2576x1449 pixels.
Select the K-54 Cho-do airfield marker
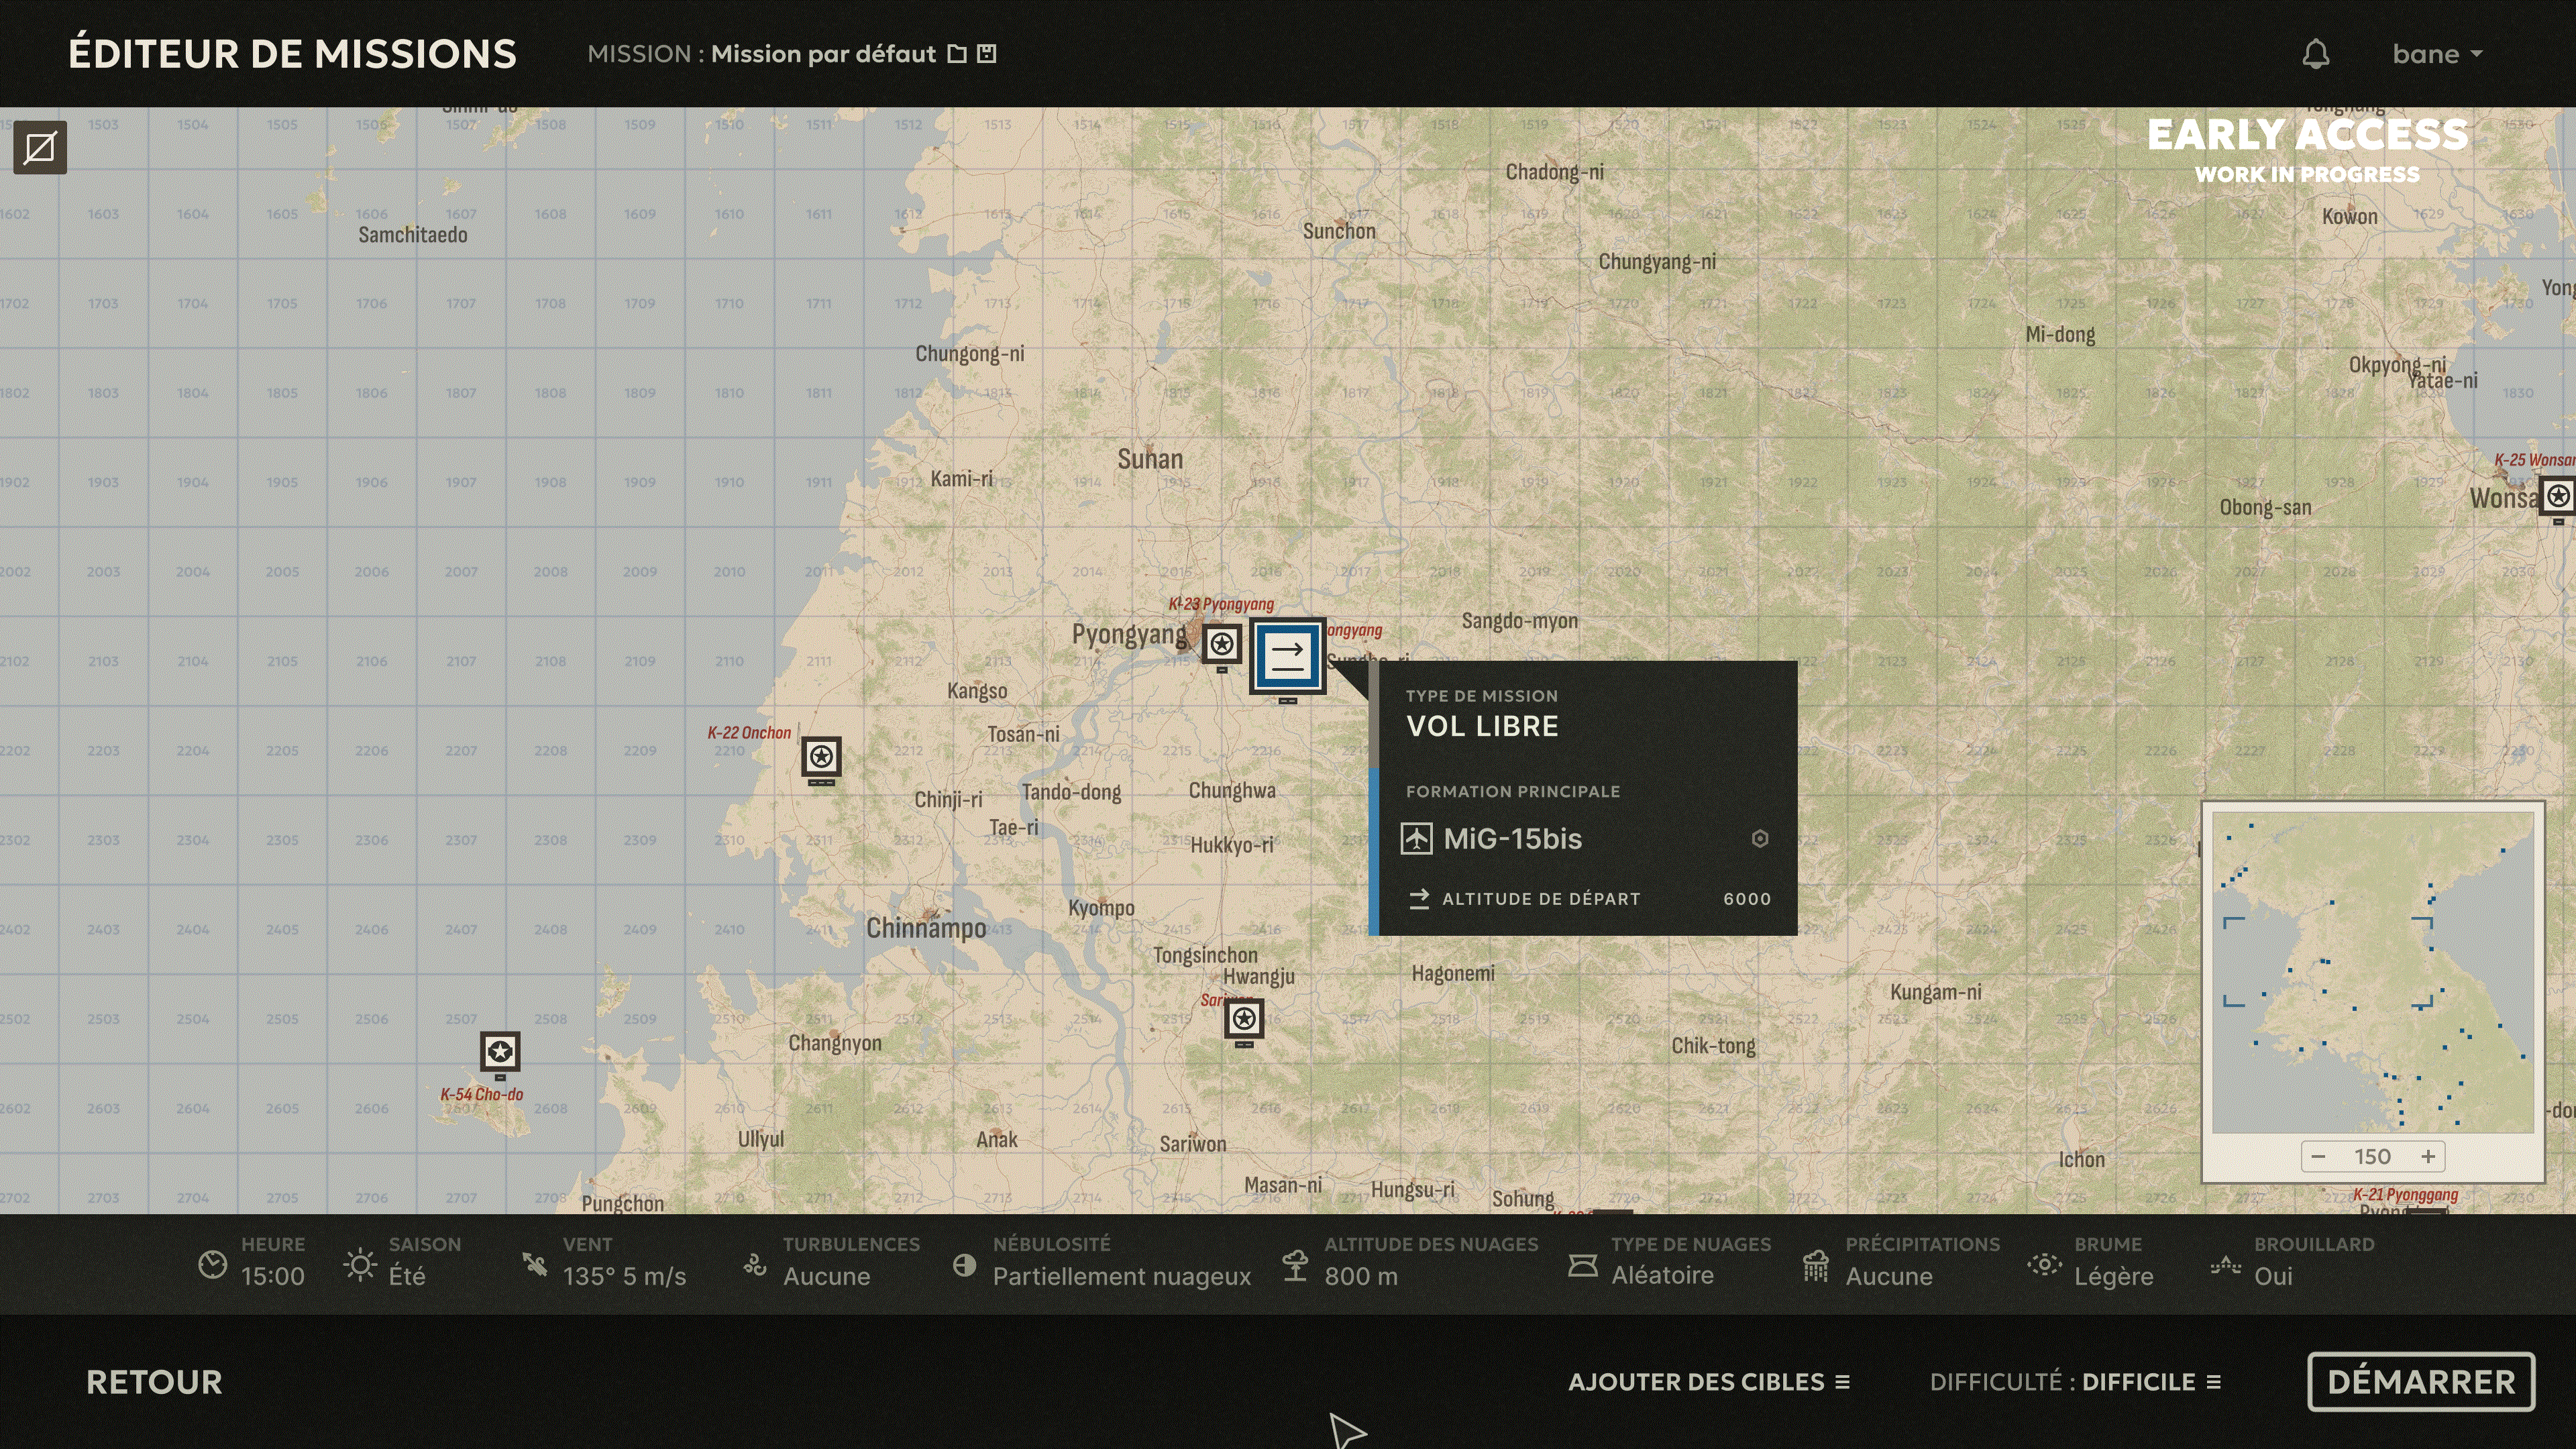500,1052
